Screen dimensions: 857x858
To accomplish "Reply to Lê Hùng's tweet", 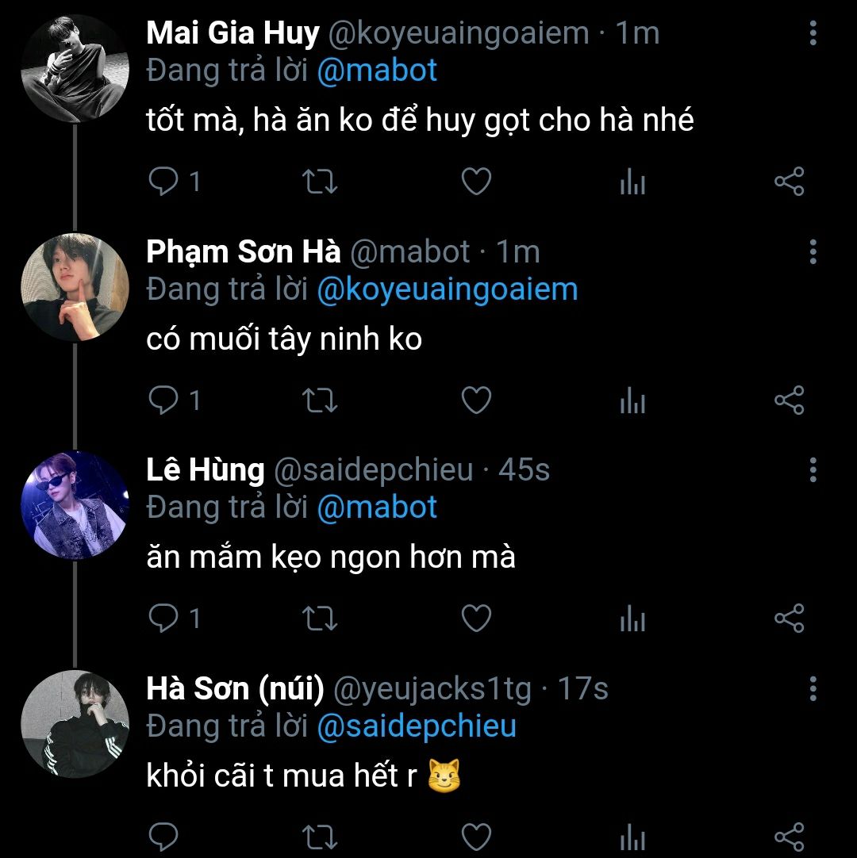I will pyautogui.click(x=164, y=619).
